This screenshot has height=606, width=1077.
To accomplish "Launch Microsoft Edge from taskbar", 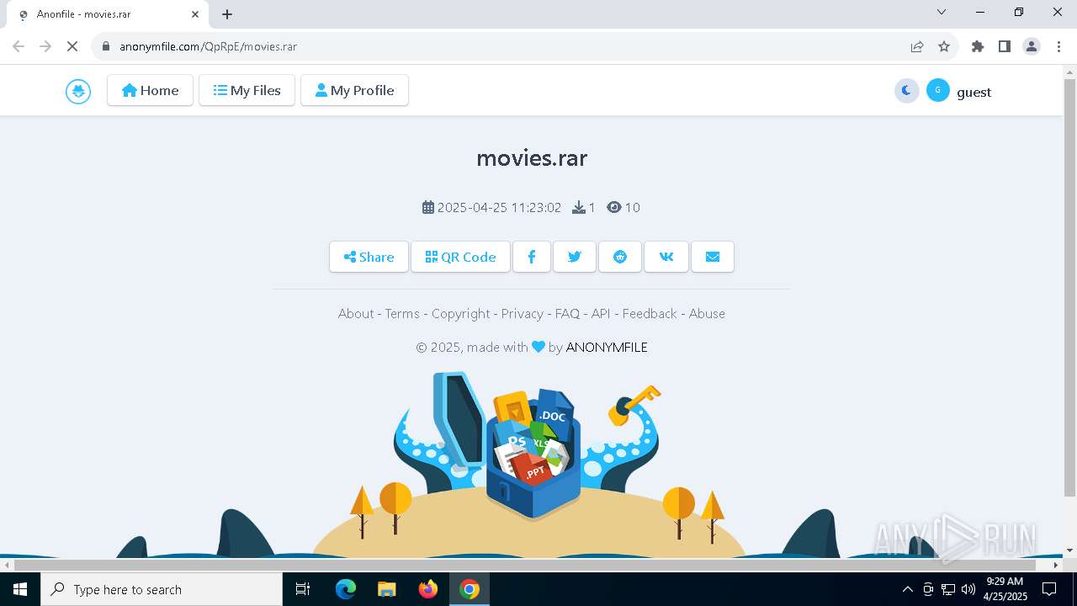I will point(346,589).
